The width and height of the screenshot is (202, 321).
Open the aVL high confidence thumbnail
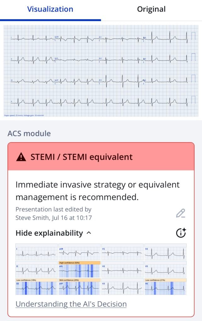79,269
